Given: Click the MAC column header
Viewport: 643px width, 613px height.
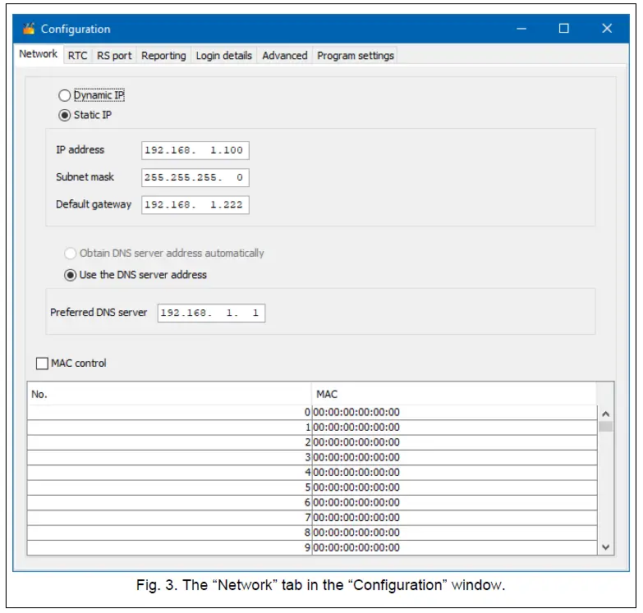Looking at the screenshot, I should pyautogui.click(x=454, y=394).
